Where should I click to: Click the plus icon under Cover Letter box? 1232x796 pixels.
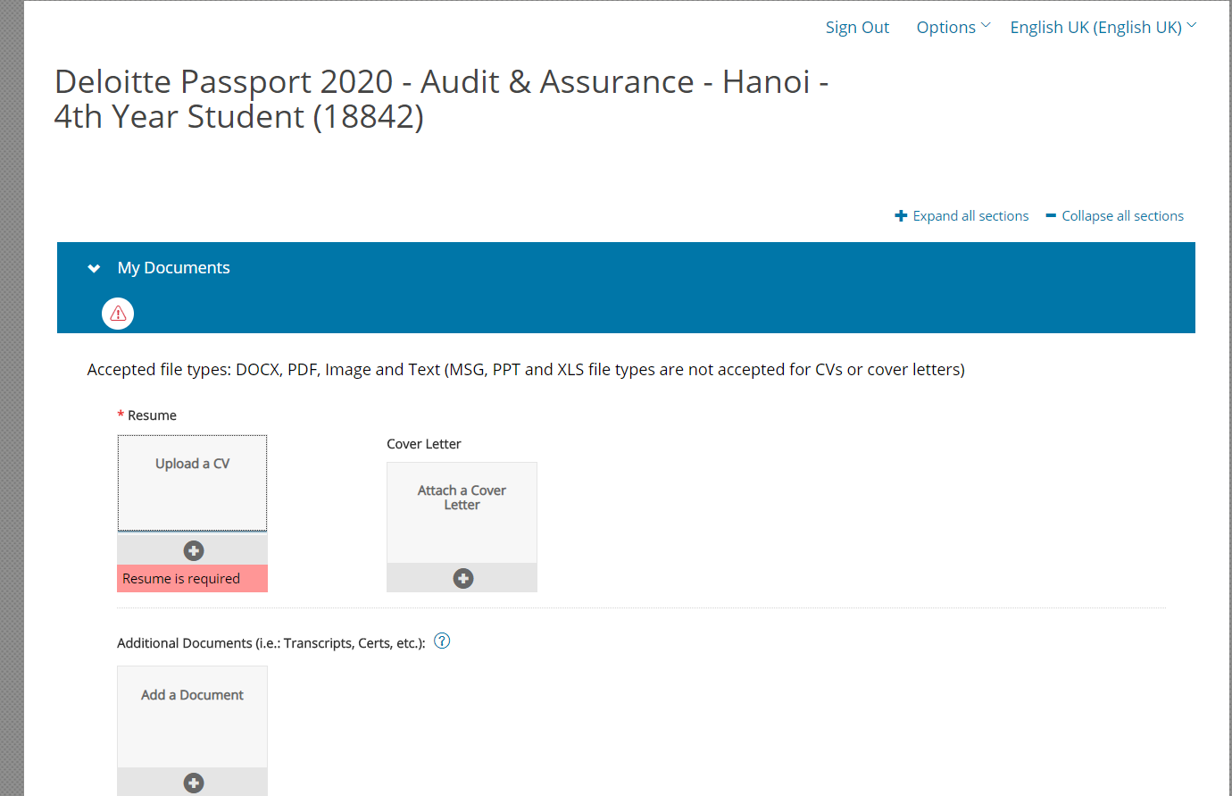click(x=462, y=578)
